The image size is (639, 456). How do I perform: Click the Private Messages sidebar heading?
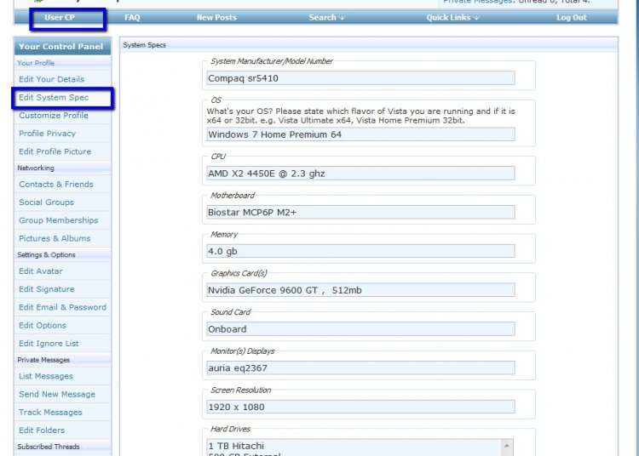pyautogui.click(x=43, y=360)
